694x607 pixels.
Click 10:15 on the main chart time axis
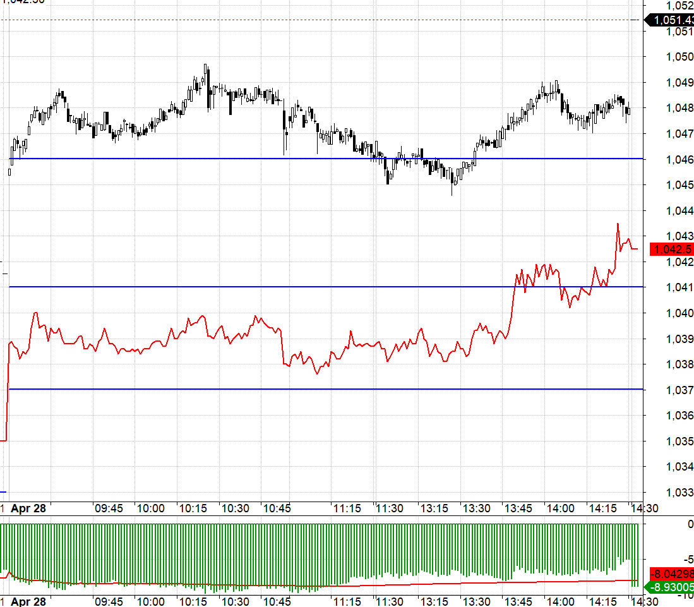[193, 508]
